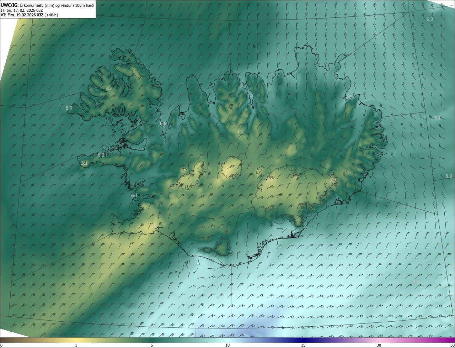Click the colorbar tick label 30
455x348 pixels.
[x=379, y=346]
